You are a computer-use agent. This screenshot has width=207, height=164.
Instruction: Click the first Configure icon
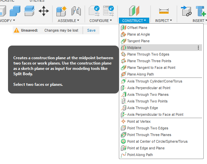coord(94,11)
